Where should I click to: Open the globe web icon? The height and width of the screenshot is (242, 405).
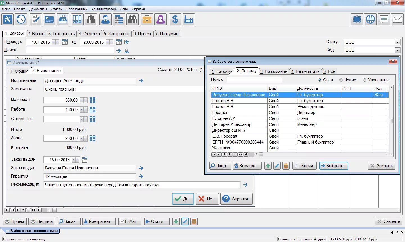(x=370, y=19)
